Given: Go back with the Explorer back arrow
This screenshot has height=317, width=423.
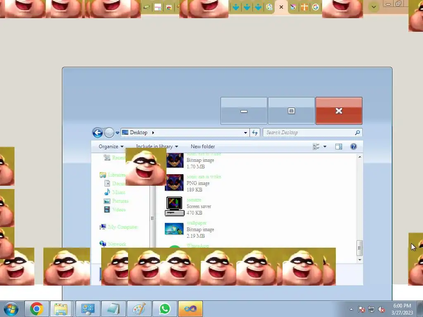Looking at the screenshot, I should [x=97, y=132].
